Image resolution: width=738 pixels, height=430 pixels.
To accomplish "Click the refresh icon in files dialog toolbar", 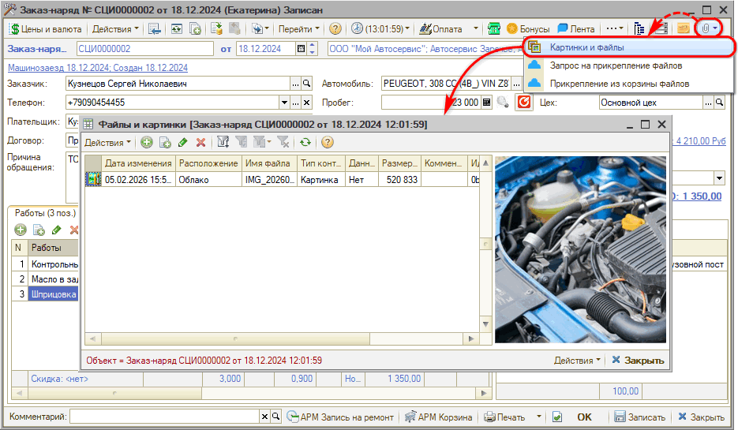I will [305, 142].
